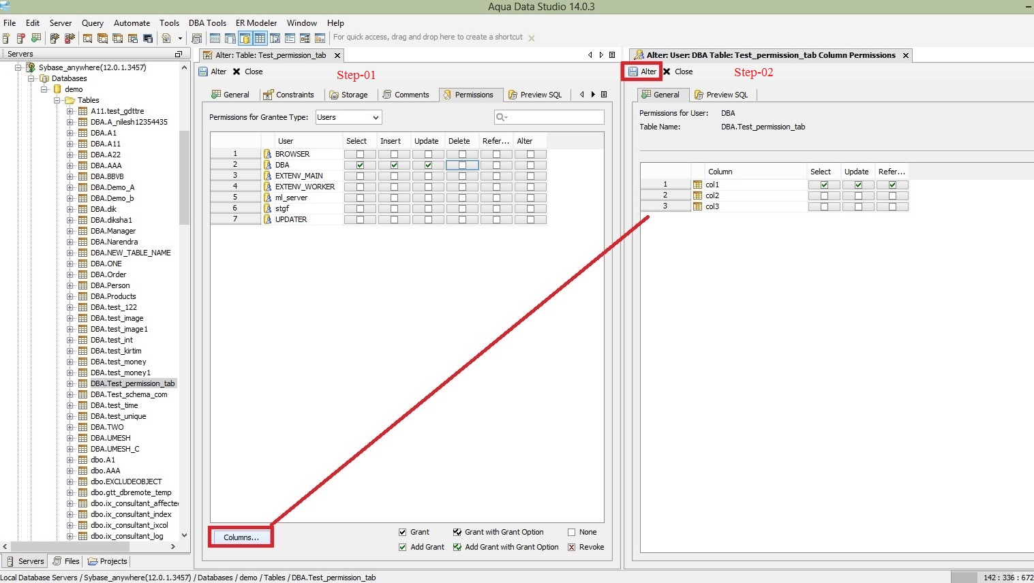The height and width of the screenshot is (583, 1034).
Task: Expand the DBA.A1 table node
Action: point(70,133)
